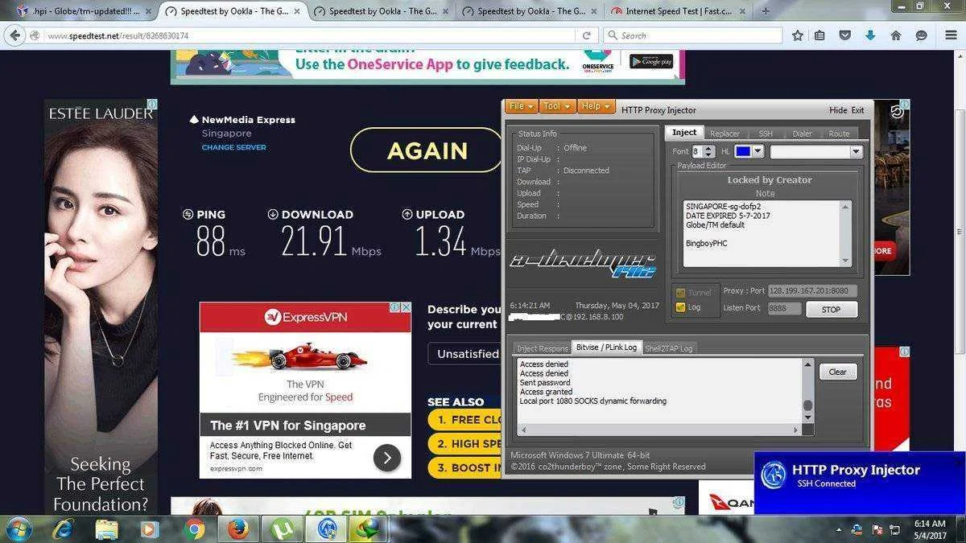Select the Inject tab
The image size is (966, 543).
(x=684, y=133)
